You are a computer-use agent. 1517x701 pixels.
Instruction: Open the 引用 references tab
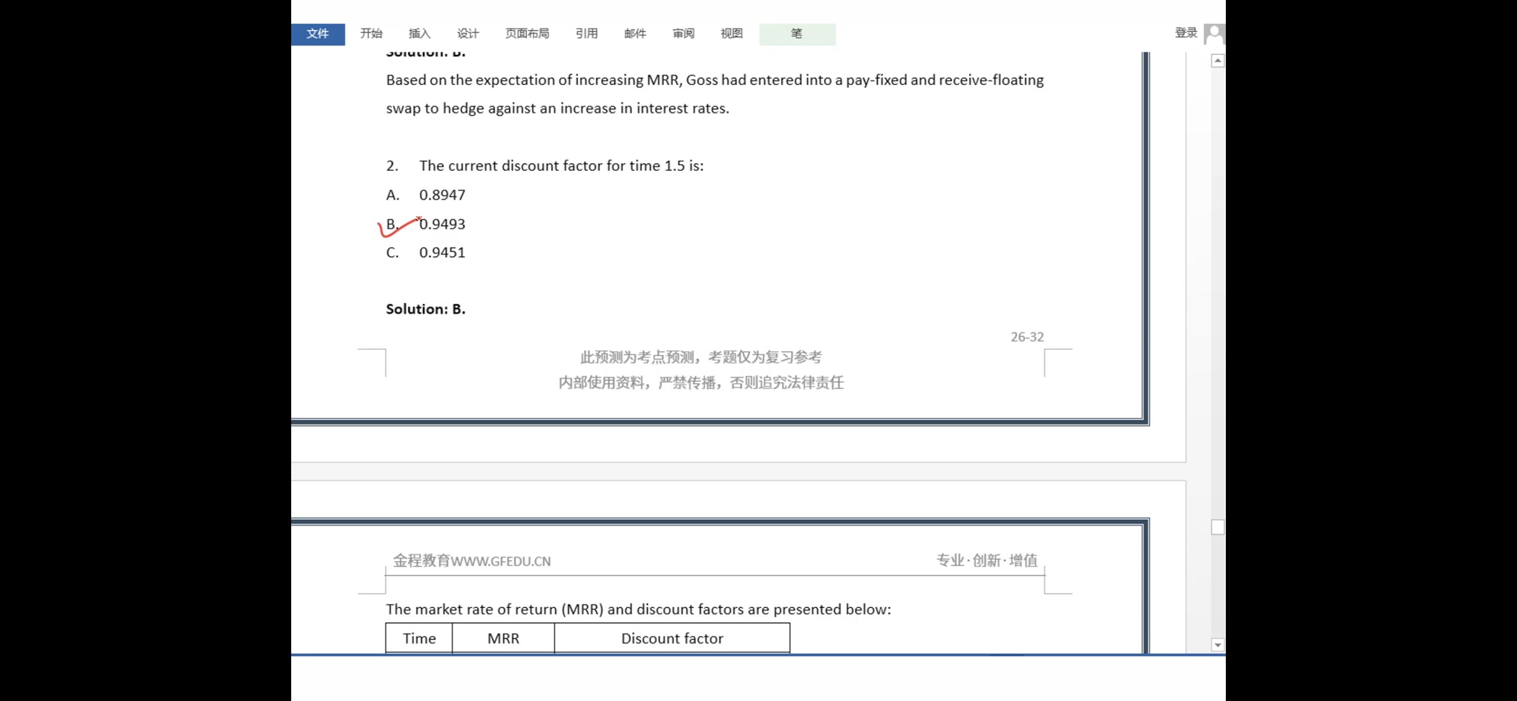pyautogui.click(x=587, y=34)
